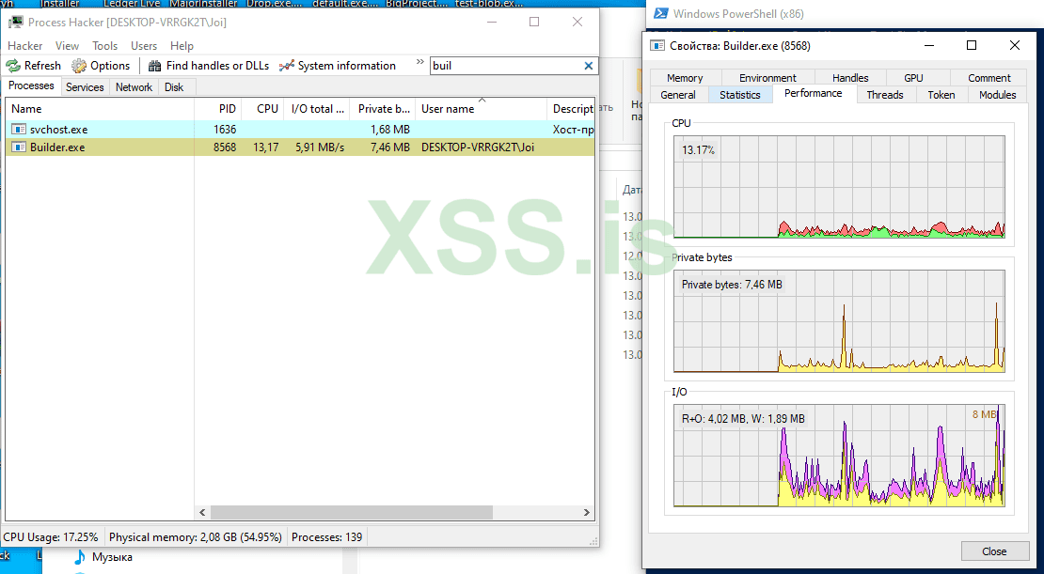Viewport: 1044px width, 574px height.
Task: Click Find handles or DLLs binoculars icon
Action: (x=154, y=66)
